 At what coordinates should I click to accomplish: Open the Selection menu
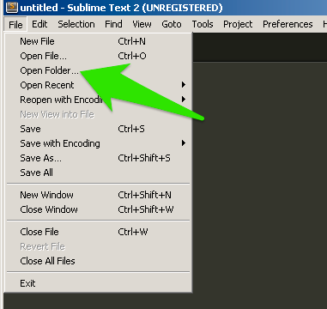(x=76, y=24)
